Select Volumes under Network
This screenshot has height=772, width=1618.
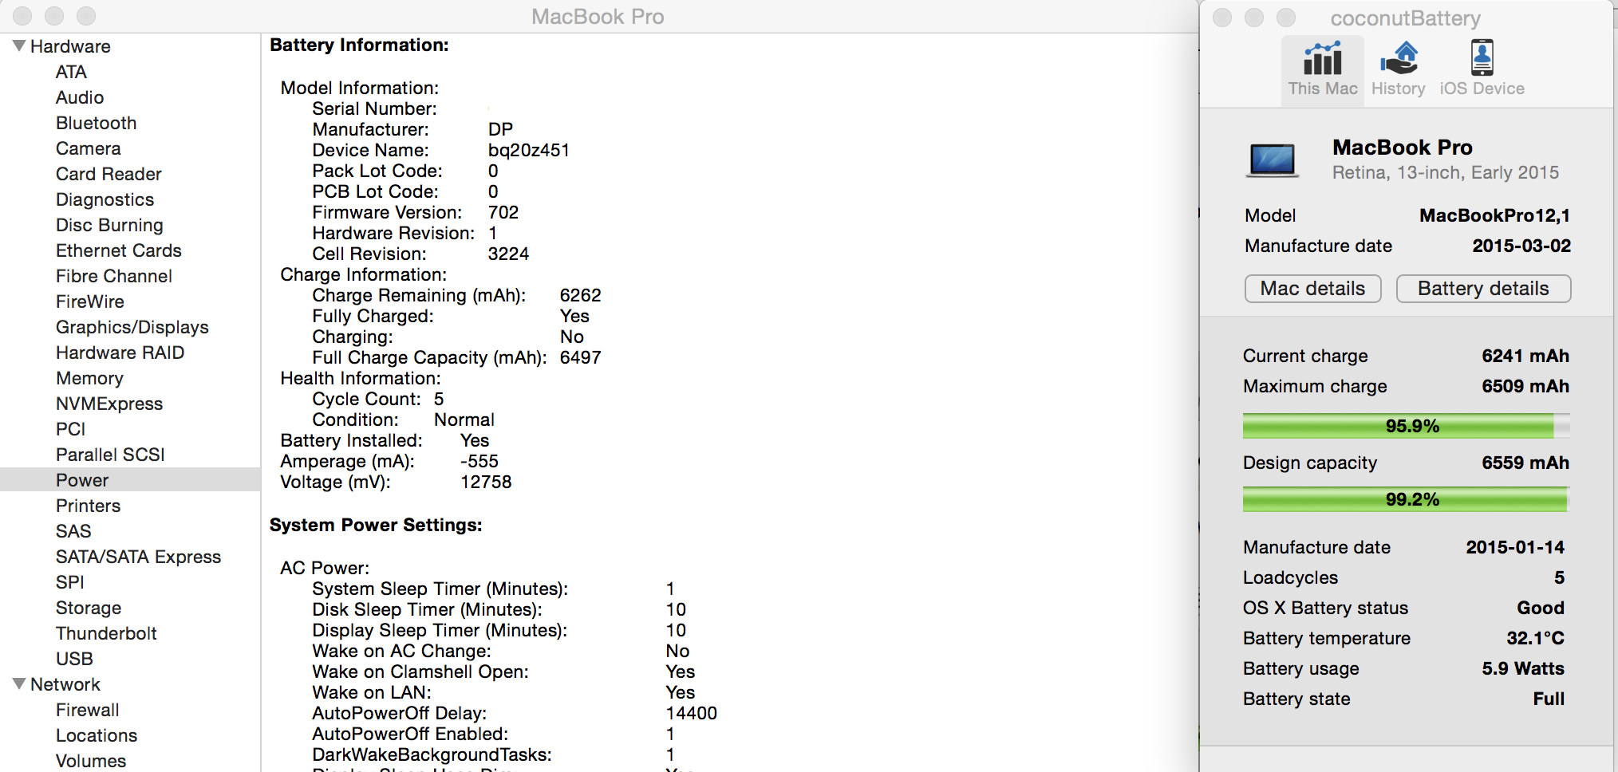coord(91,761)
